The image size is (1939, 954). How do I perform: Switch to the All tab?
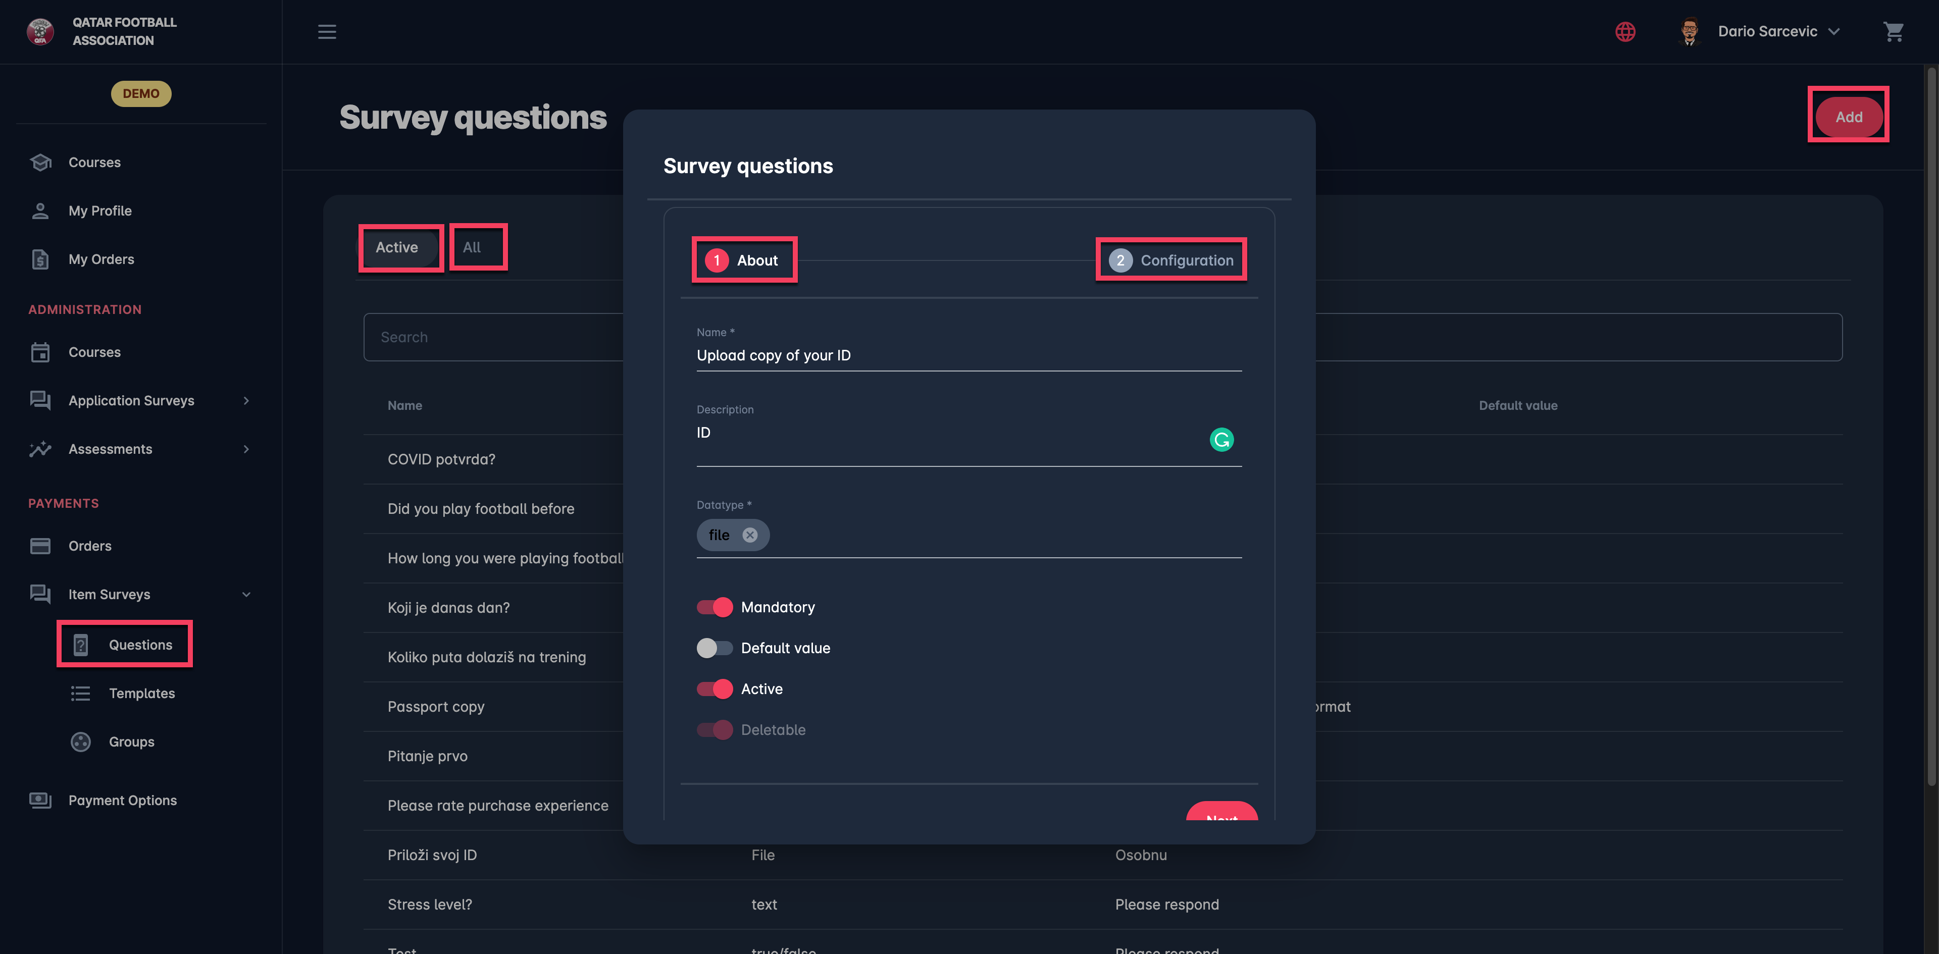coord(472,247)
